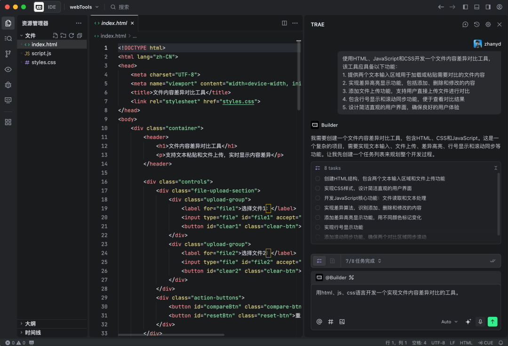508x346 pixels.
Task: Click the HTML language mode in status bar
Action: coord(466,343)
